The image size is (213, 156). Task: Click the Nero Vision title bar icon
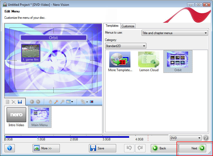(5, 4)
